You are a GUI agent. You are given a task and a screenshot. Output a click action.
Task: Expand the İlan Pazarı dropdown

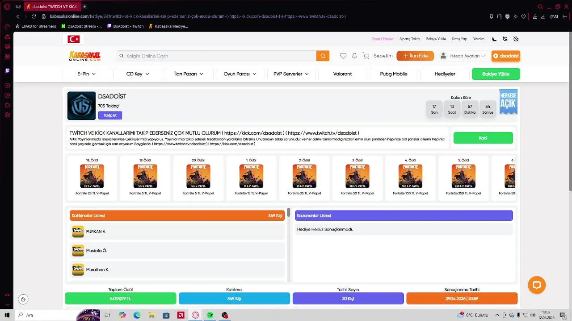point(189,74)
